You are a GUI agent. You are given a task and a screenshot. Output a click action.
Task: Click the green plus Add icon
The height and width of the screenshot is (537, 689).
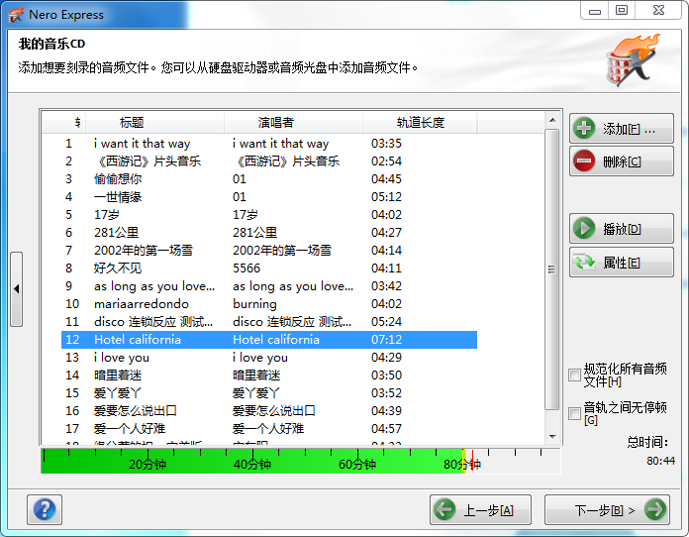[585, 129]
